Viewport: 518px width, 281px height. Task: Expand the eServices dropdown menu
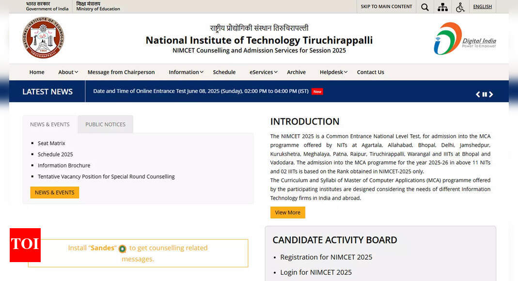[263, 72]
